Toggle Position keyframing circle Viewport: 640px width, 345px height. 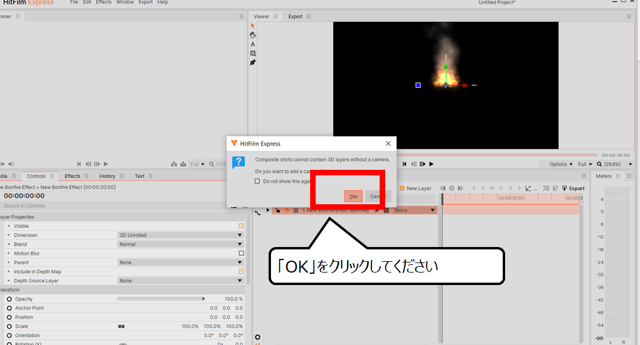(10, 317)
